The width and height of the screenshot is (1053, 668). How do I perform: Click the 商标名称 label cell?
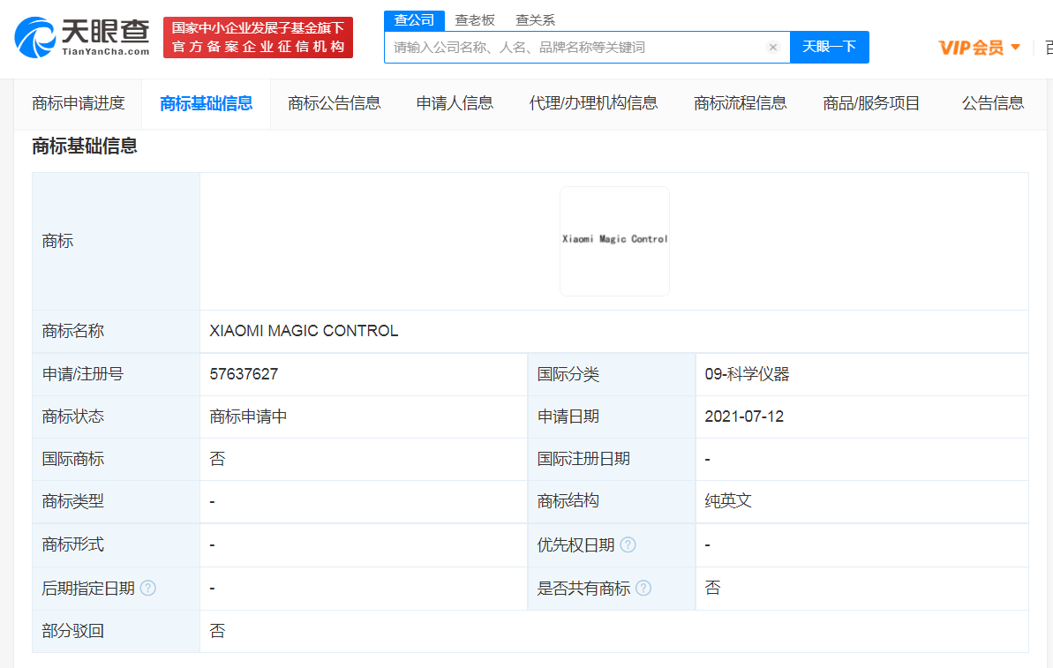pyautogui.click(x=117, y=331)
